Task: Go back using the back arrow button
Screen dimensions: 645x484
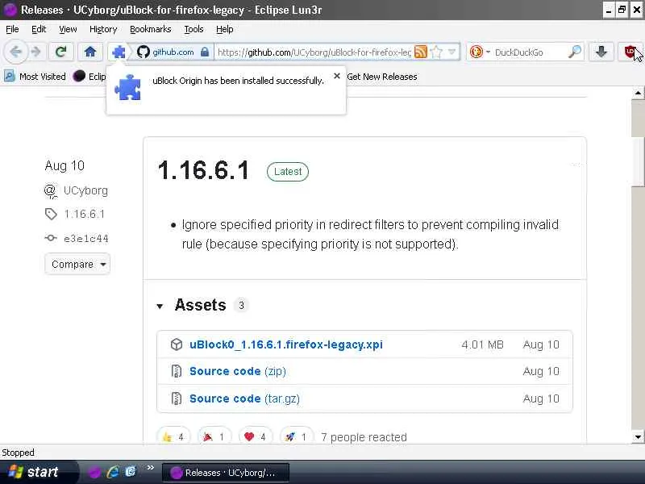Action: tap(15, 52)
